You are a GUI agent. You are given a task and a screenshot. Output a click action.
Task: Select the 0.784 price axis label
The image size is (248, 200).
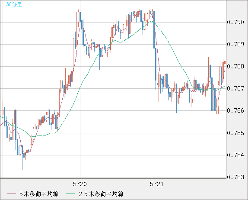click(235, 155)
